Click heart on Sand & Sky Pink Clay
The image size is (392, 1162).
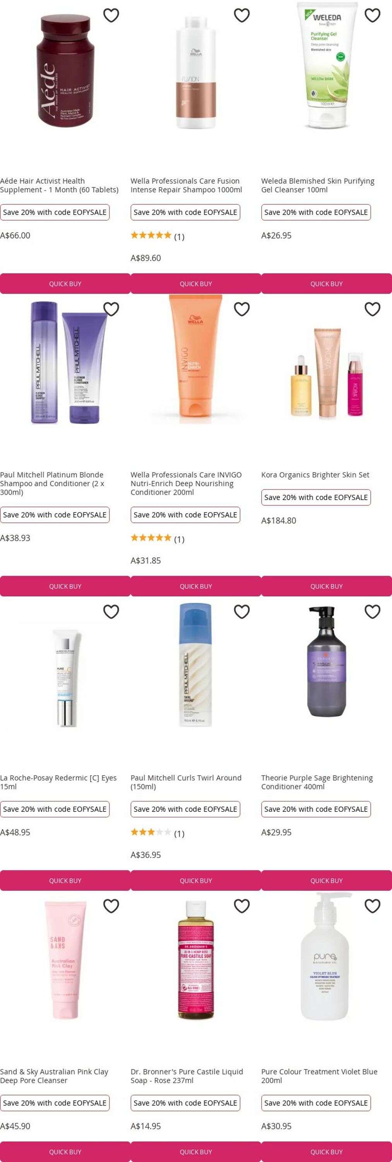(111, 906)
